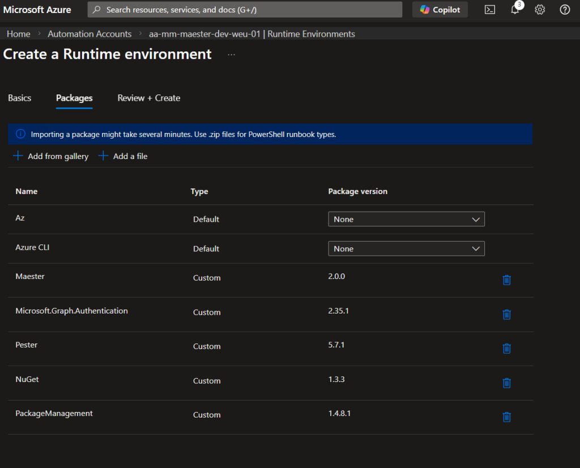This screenshot has height=468, width=580.
Task: Launch Copilot from the header
Action: (440, 10)
